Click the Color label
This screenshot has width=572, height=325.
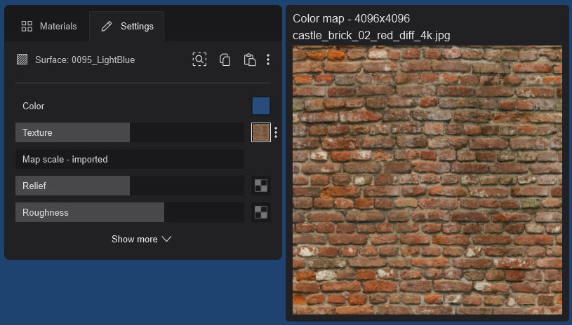tap(33, 106)
